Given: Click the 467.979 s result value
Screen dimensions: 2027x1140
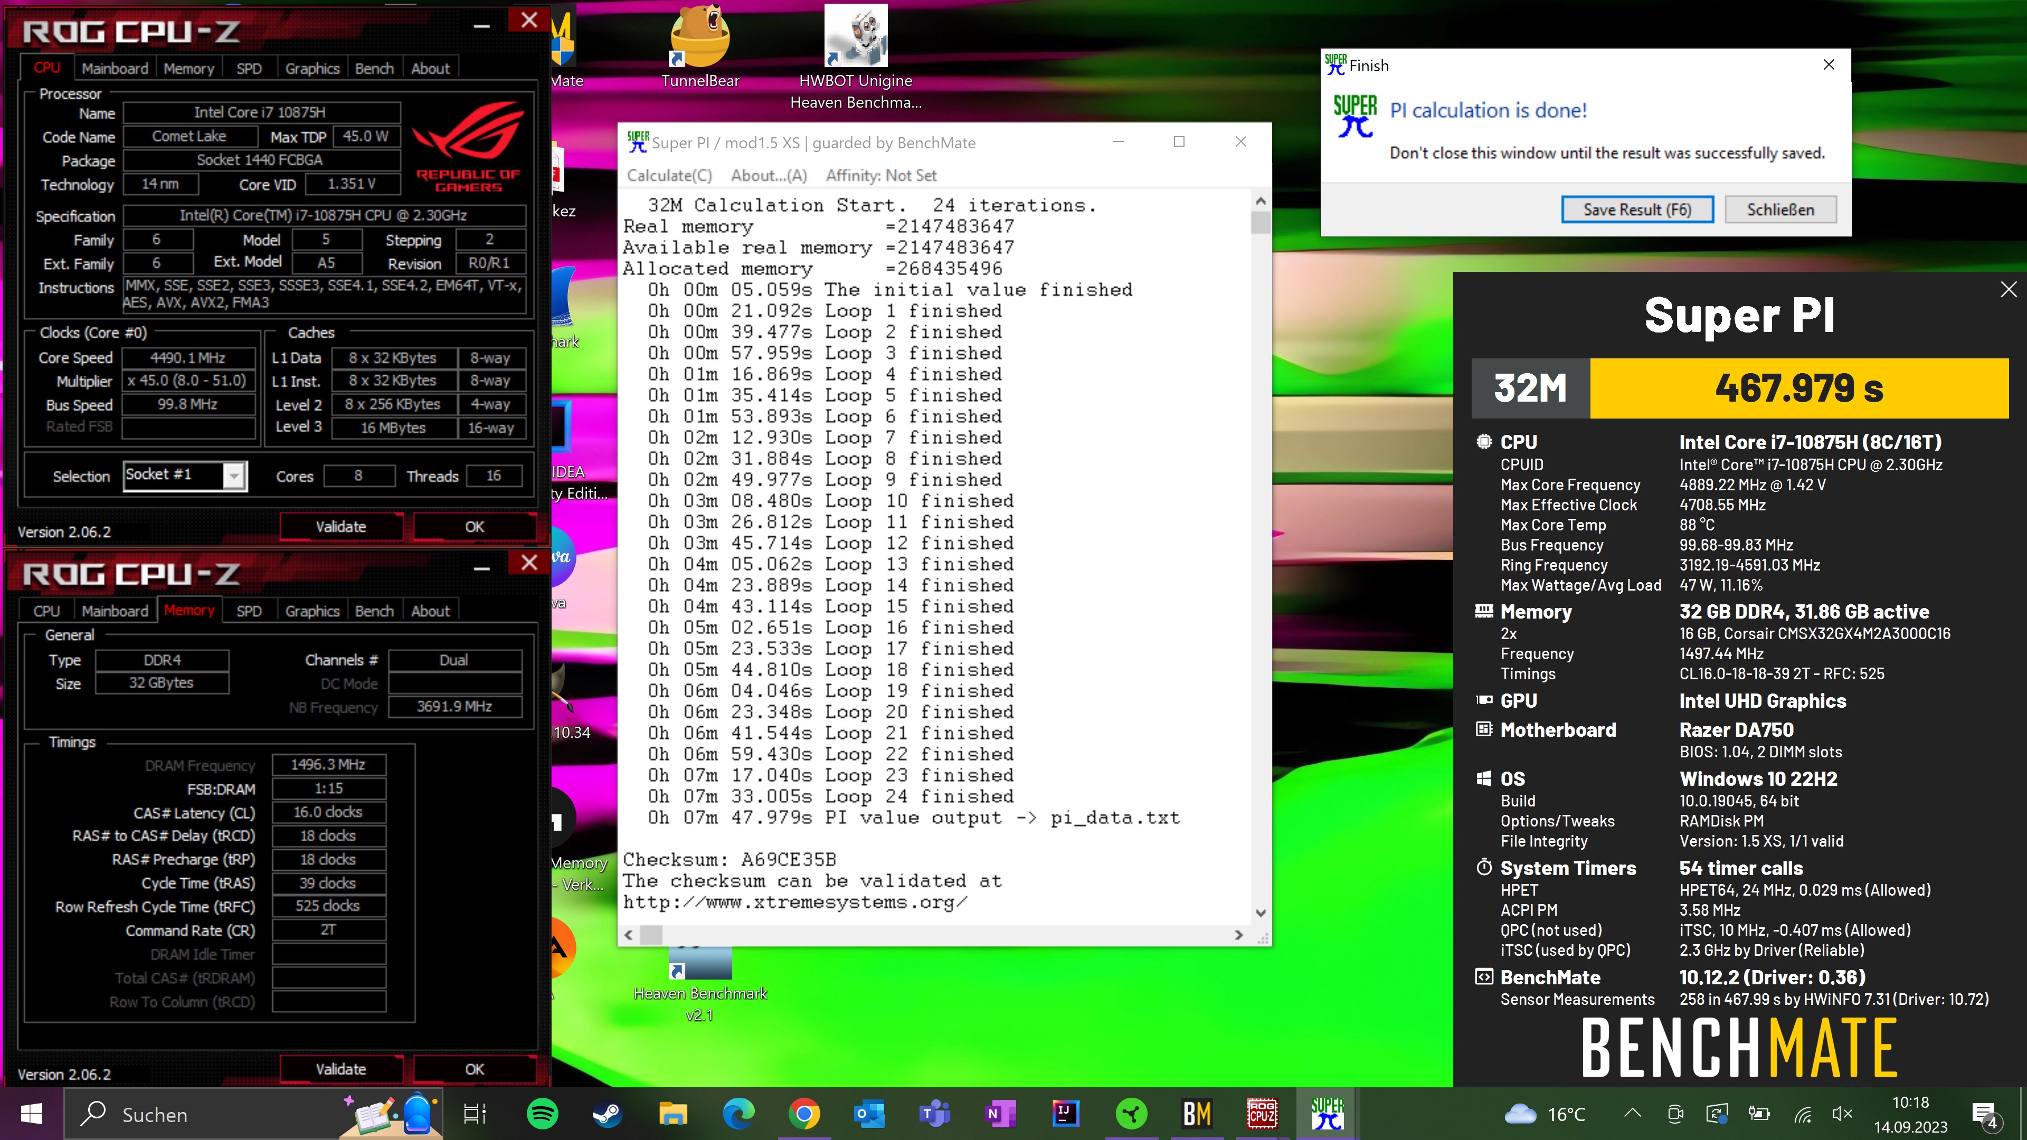Looking at the screenshot, I should (x=1799, y=388).
